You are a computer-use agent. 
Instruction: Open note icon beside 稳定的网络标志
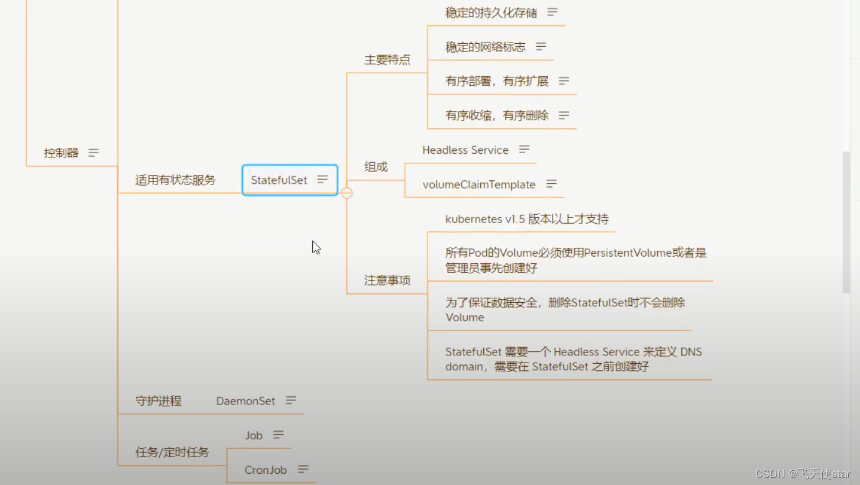(541, 46)
